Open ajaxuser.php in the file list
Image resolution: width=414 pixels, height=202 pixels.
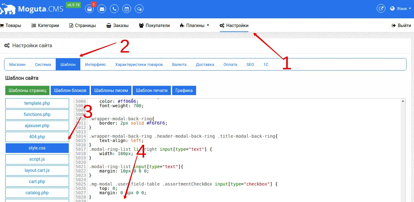pos(37,126)
